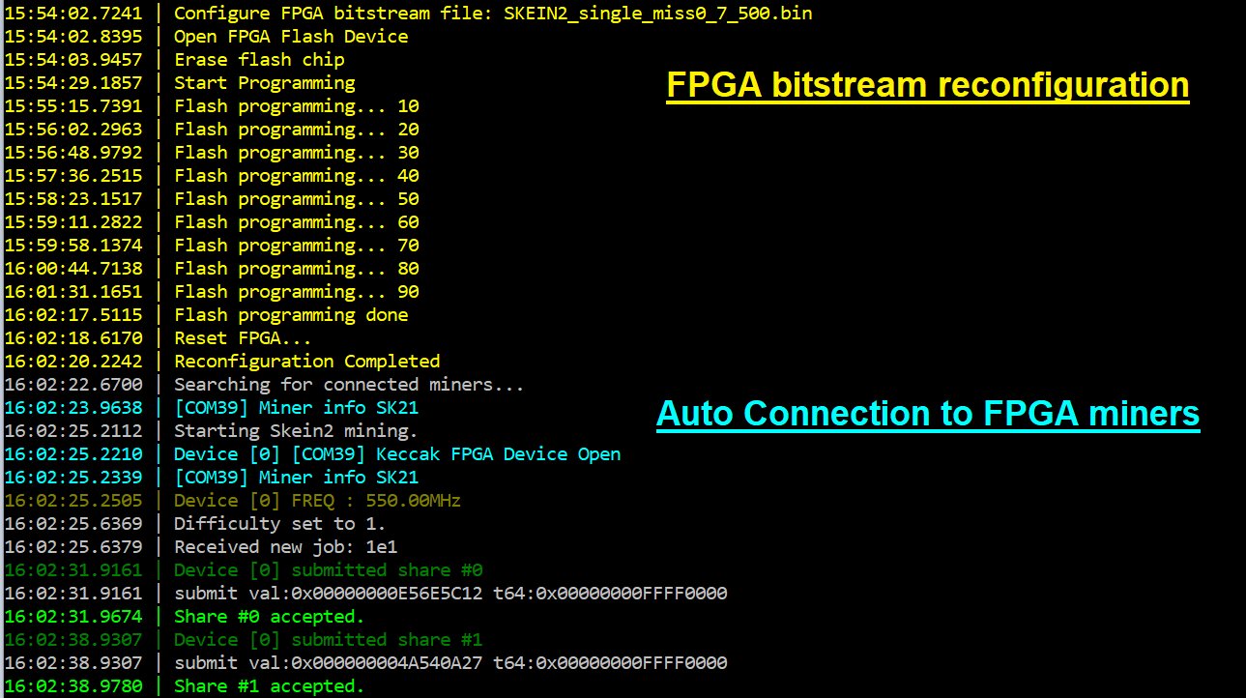This screenshot has height=698, width=1246.
Task: Select the submit val 0x000000004A540A27 line
Action: pos(366,663)
